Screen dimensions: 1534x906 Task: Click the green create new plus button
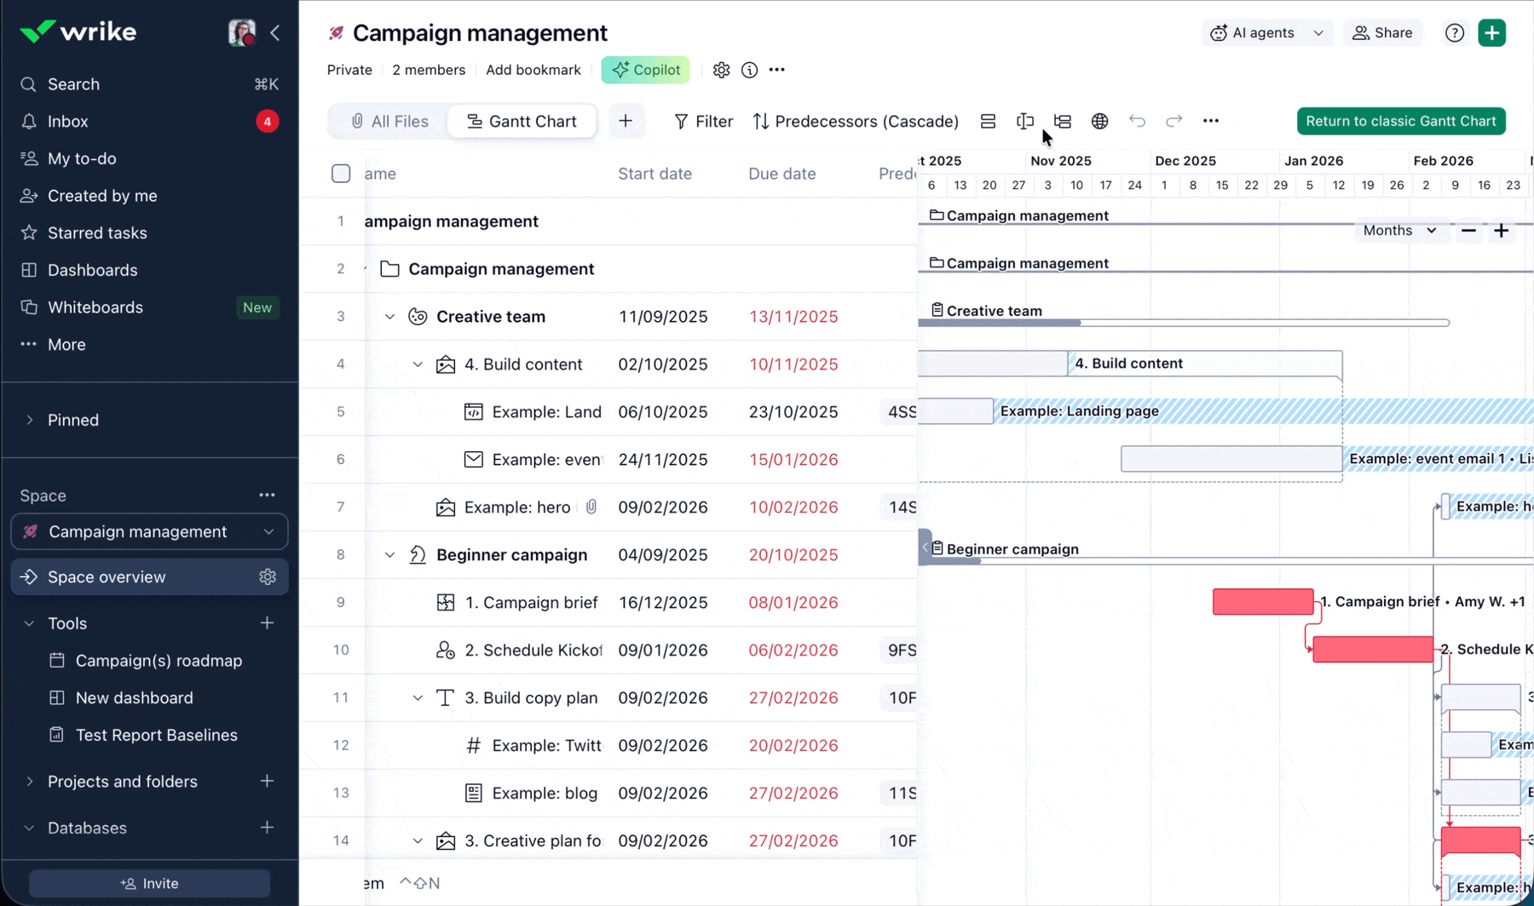point(1492,33)
